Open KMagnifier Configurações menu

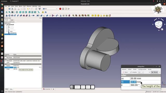pyautogui.click(x=142, y=69)
